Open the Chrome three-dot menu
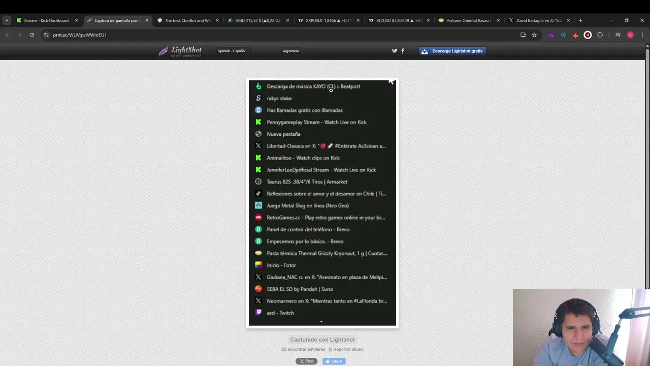This screenshot has width=650, height=366. (642, 35)
